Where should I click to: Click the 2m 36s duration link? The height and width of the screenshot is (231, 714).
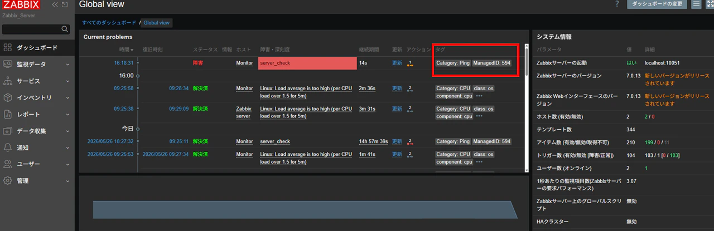tap(366, 88)
